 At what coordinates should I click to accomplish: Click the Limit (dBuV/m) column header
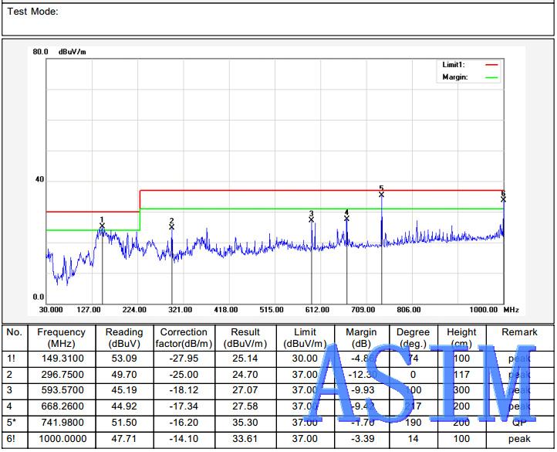click(305, 338)
